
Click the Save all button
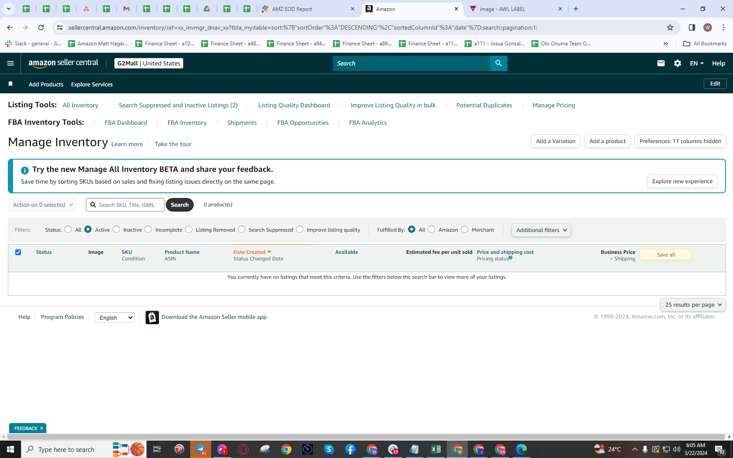(x=666, y=255)
